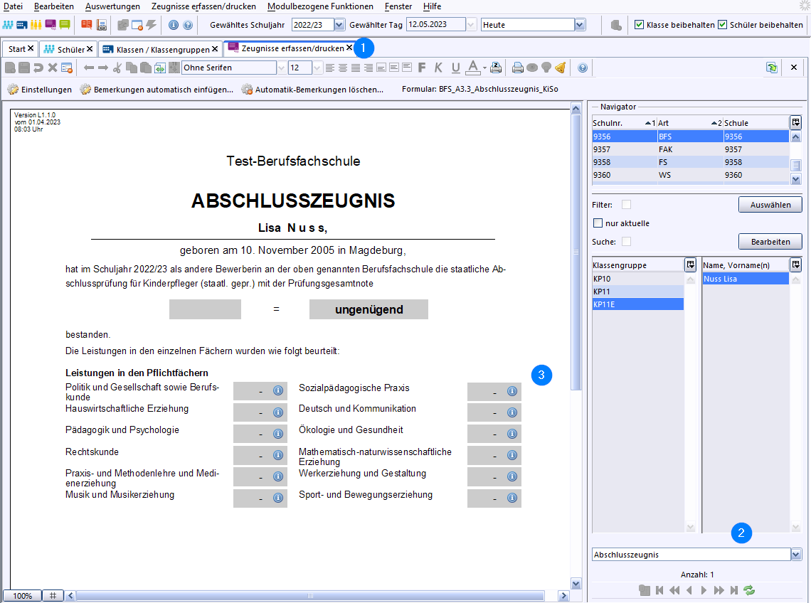Uncheck Klasse beibehalten

[639, 25]
